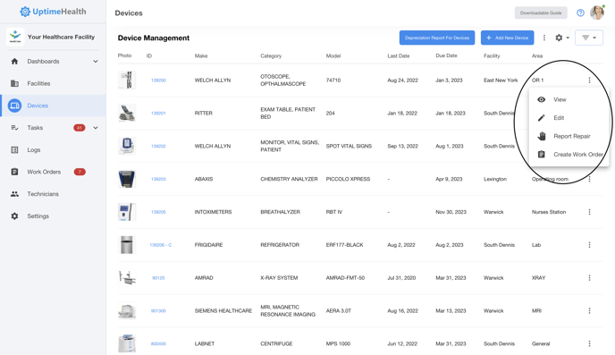
Task: Open row actions for OR 1 device
Action: (589, 80)
